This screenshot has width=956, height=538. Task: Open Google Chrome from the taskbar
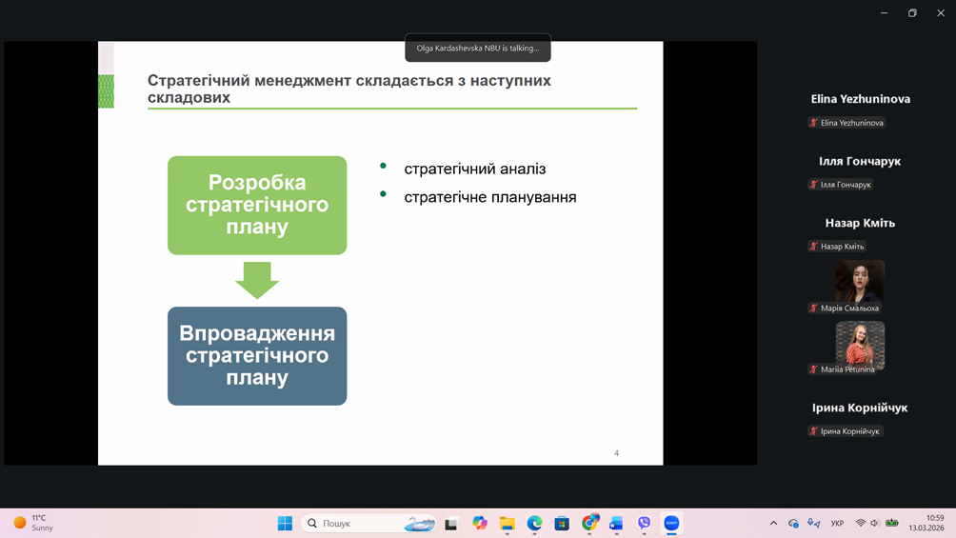click(x=589, y=523)
